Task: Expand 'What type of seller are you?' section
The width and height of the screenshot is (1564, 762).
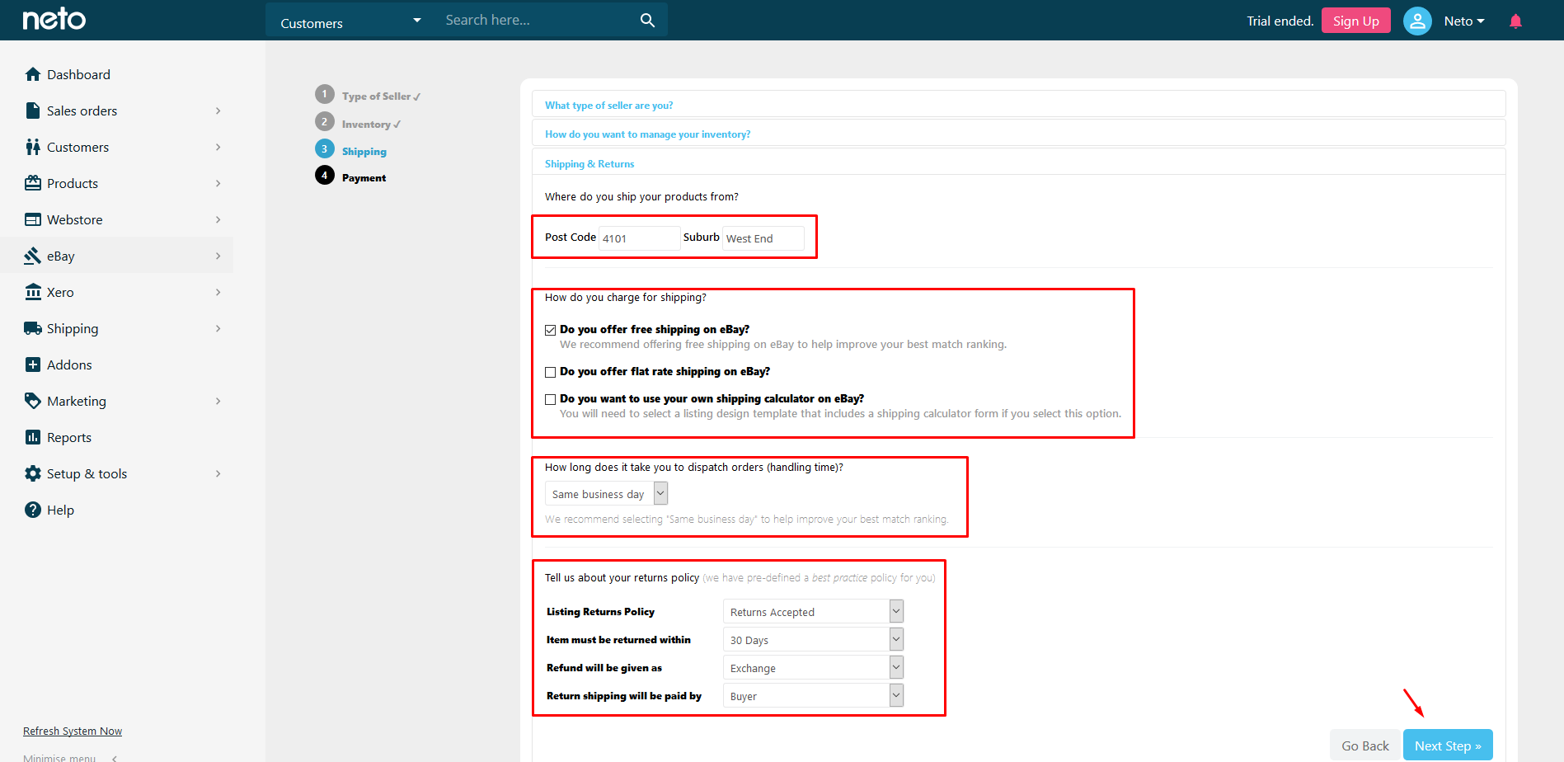Action: 1019,105
